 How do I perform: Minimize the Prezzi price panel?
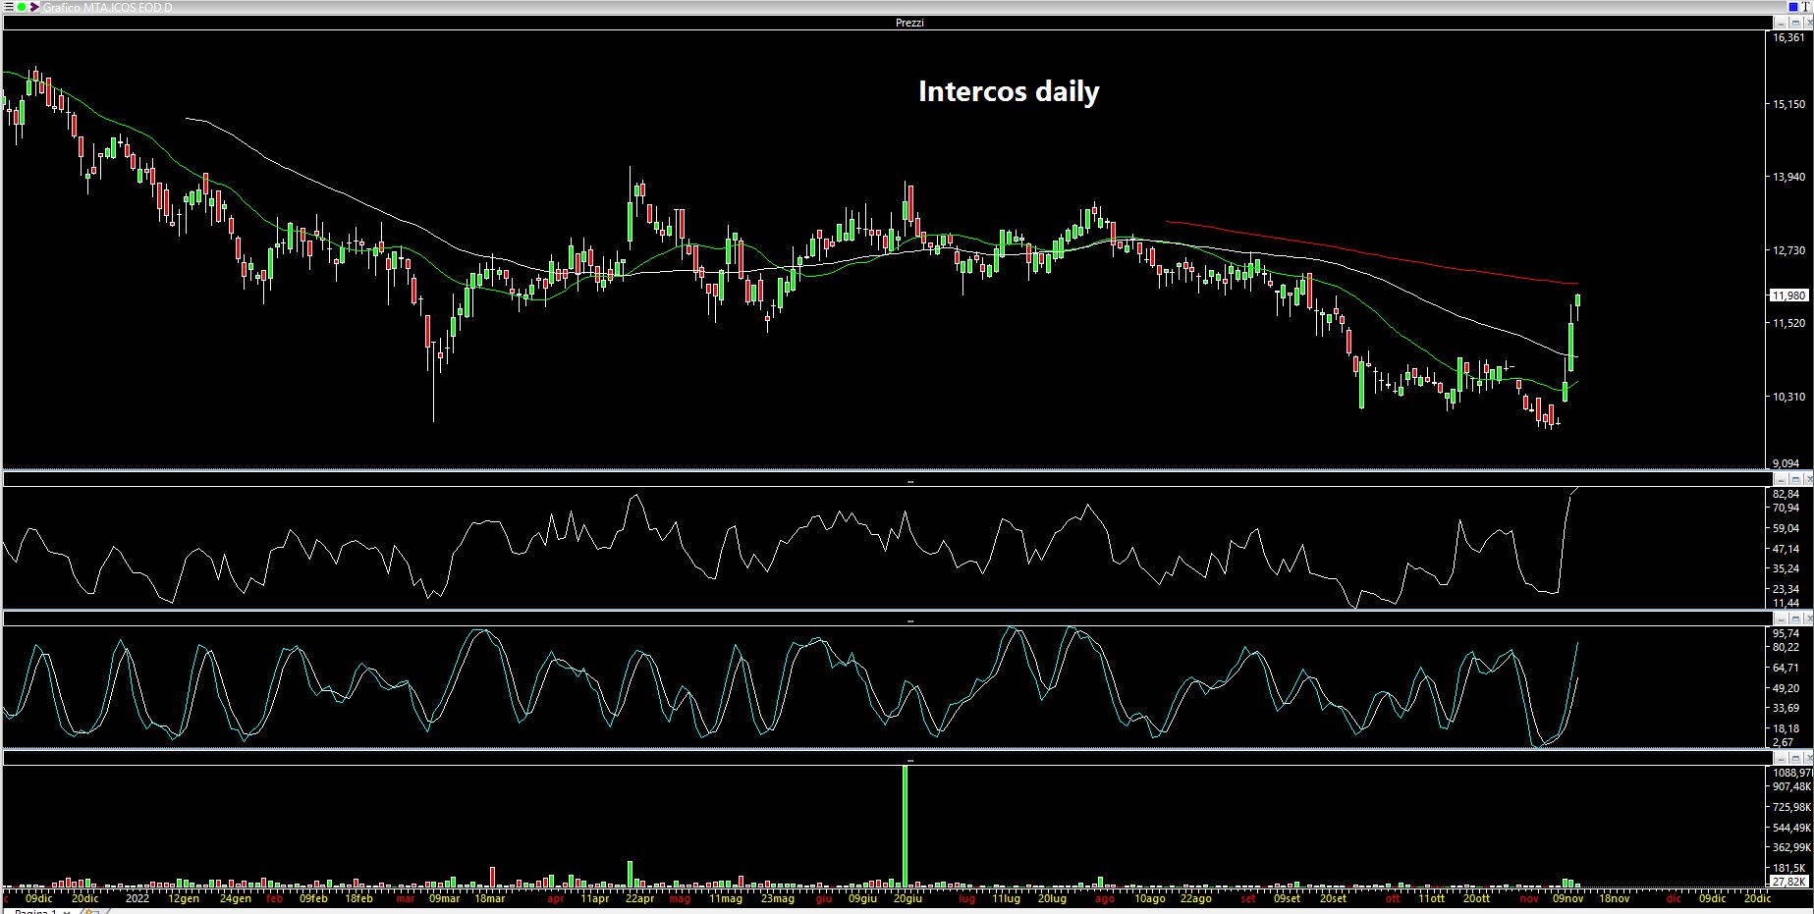1781,23
